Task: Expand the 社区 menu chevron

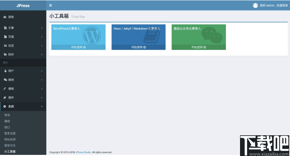Action: tap(42, 45)
